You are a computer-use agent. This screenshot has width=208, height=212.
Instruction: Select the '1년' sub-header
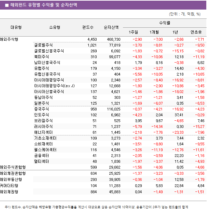click(x=175, y=32)
